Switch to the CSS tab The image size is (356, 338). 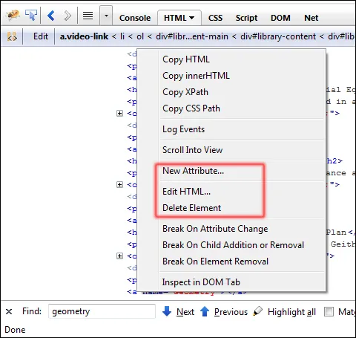tap(215, 18)
